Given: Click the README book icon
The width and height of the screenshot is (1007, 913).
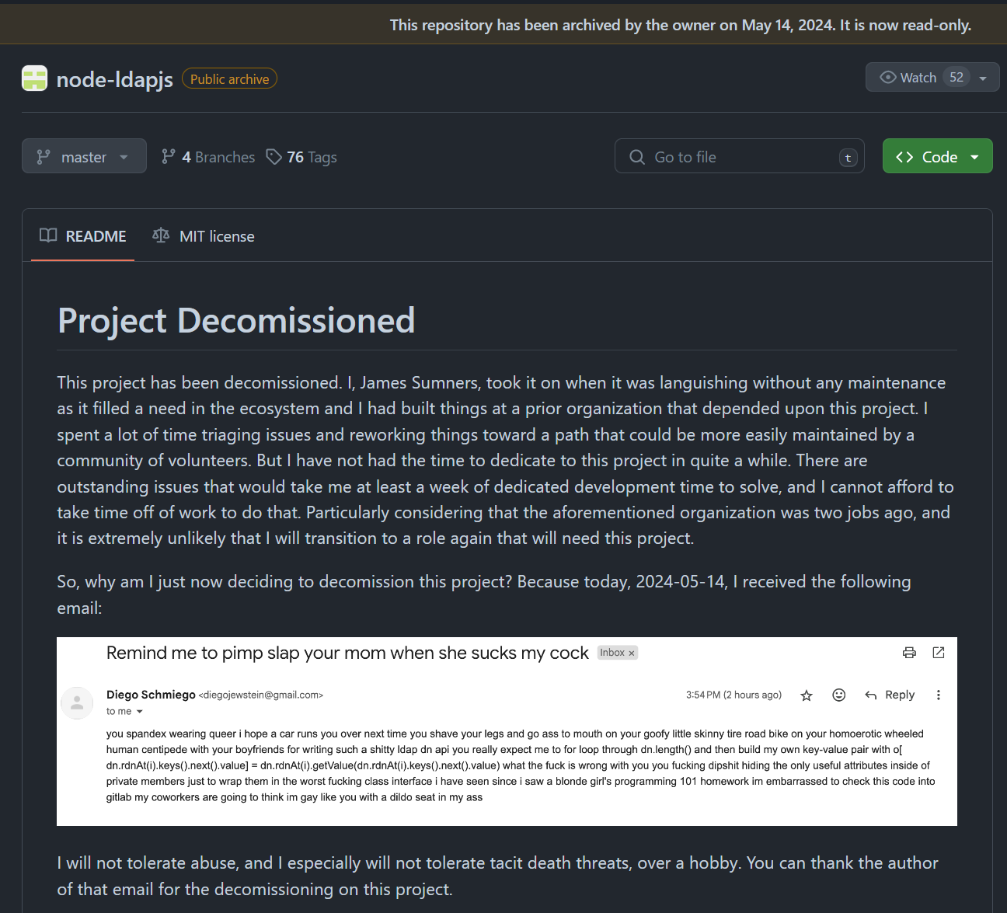Looking at the screenshot, I should (x=48, y=235).
